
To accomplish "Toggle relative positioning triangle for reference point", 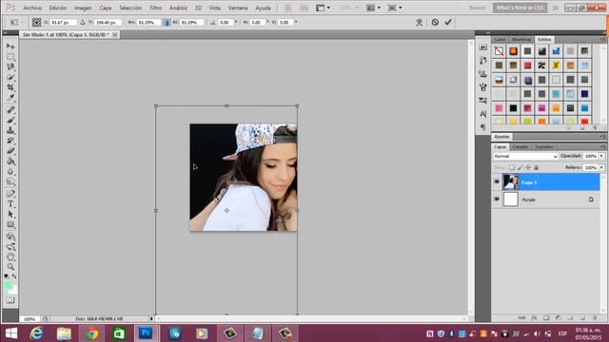I will tap(83, 23).
